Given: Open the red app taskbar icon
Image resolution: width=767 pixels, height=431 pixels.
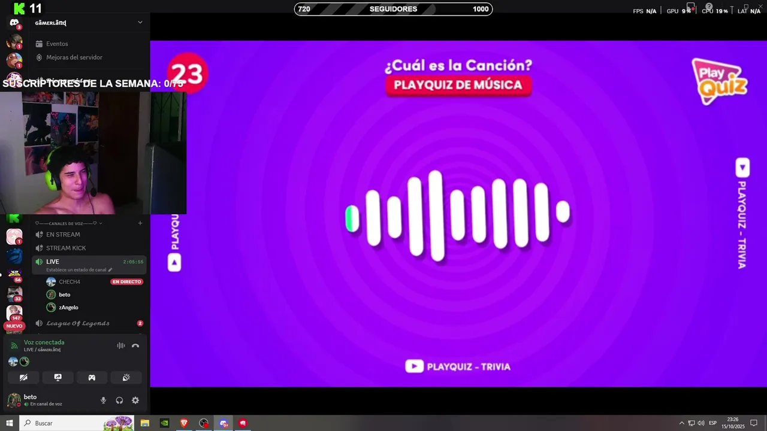Looking at the screenshot, I should click(243, 423).
